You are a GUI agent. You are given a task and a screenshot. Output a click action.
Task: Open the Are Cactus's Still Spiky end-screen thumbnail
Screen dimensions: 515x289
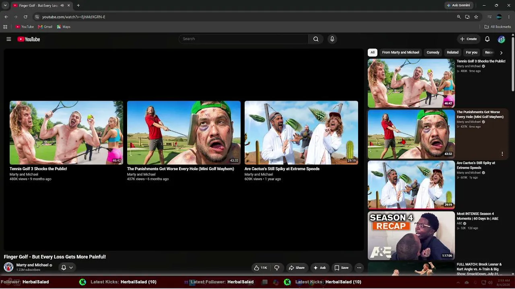point(301,132)
